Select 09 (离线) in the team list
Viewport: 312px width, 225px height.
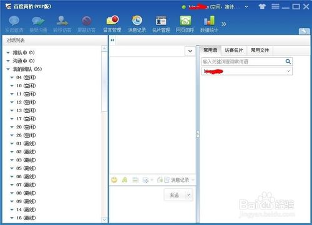(x=26, y=201)
